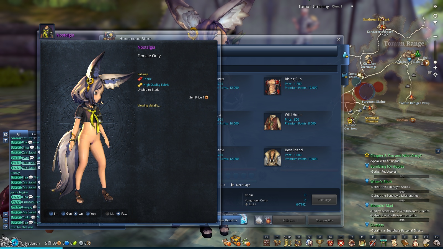
Task: Click the minimap zoom slider handle
Action: coord(435,62)
